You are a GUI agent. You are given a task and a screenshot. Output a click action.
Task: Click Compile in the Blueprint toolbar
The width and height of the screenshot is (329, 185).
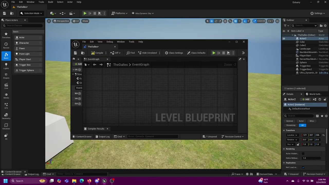[97, 53]
